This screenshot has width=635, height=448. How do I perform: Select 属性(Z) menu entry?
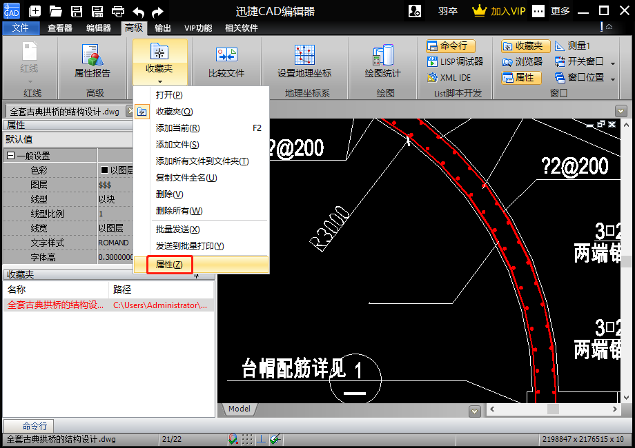pos(202,265)
